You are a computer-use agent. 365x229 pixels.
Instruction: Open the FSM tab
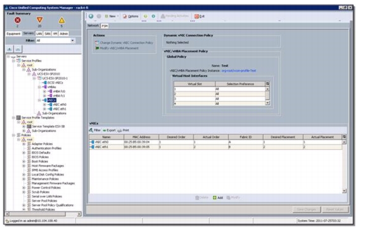pyautogui.click(x=105, y=26)
